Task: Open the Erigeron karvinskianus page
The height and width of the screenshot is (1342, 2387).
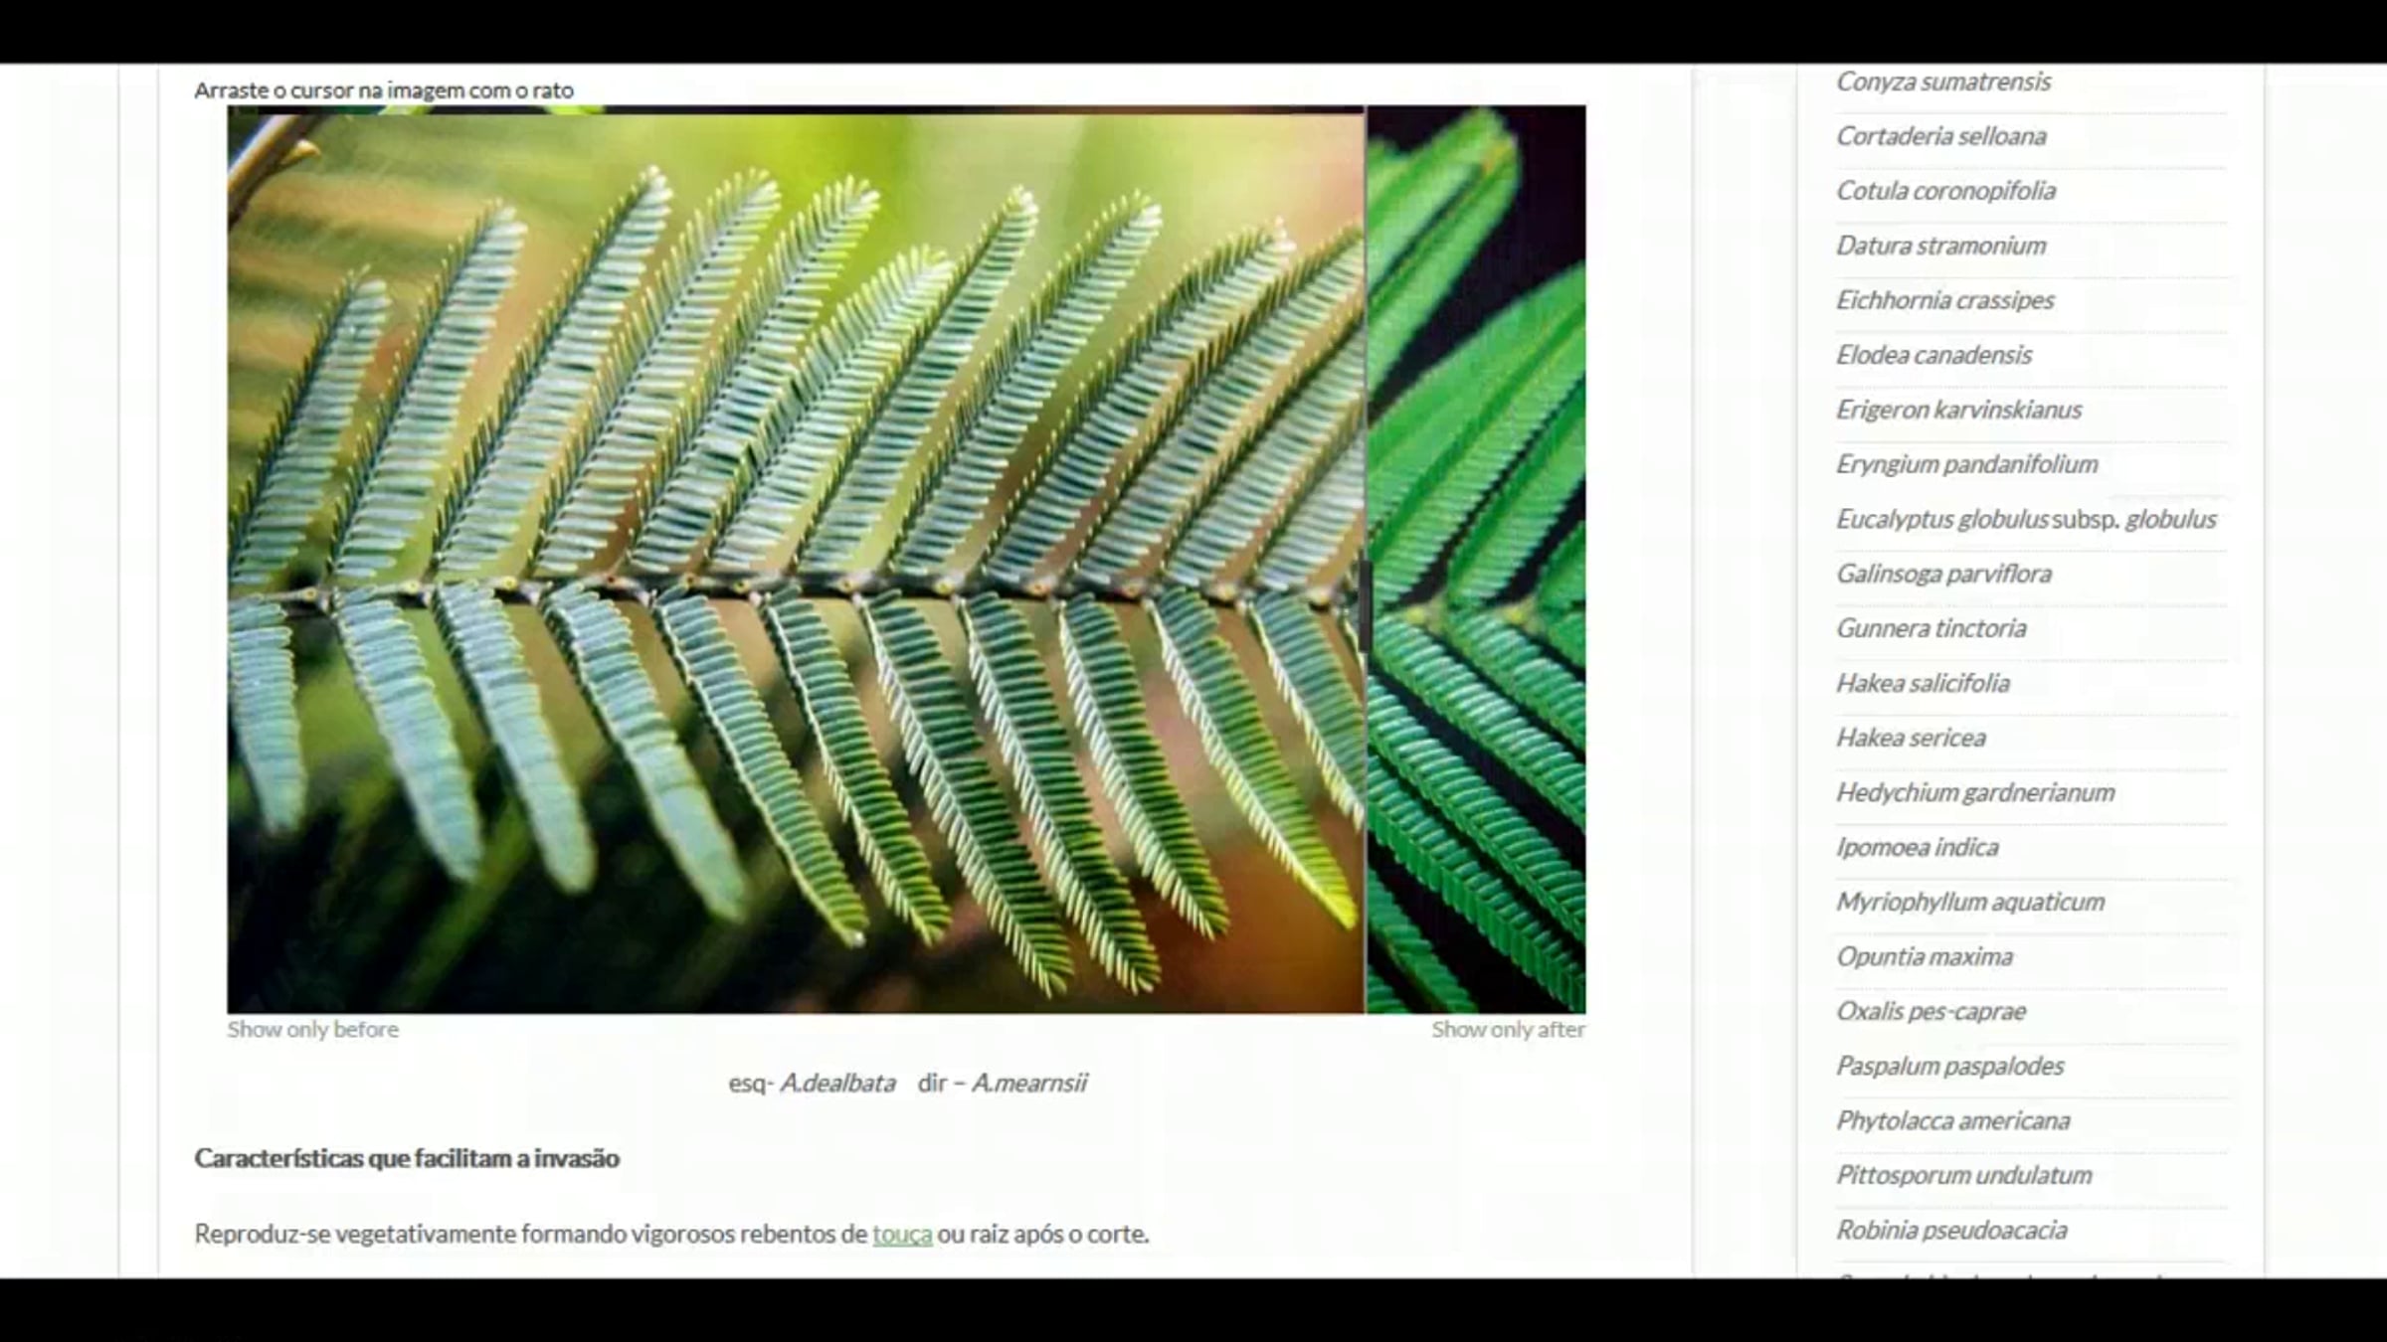Action: tap(1958, 410)
